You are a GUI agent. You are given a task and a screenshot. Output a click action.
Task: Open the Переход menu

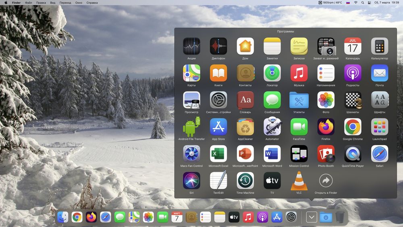click(65, 2)
